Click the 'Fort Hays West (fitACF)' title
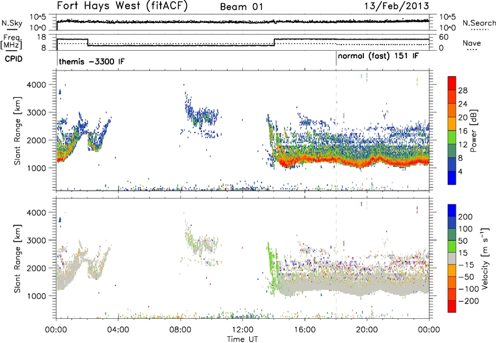Image resolution: width=496 pixels, height=343 pixels. click(x=122, y=6)
